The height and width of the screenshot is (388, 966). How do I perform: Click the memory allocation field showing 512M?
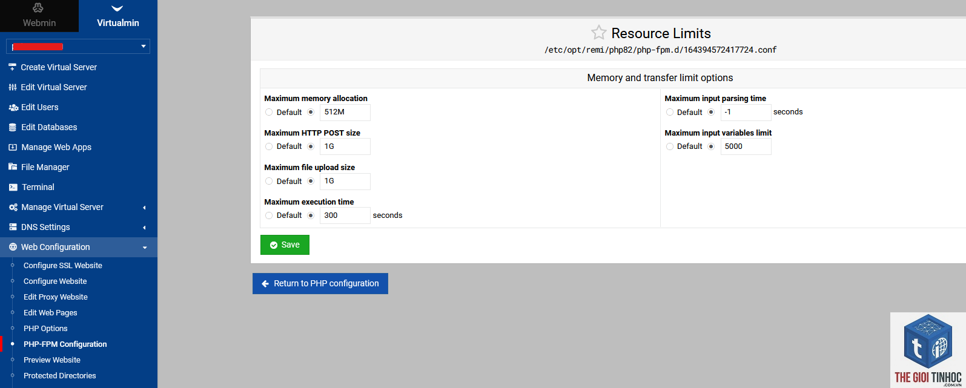coord(345,113)
